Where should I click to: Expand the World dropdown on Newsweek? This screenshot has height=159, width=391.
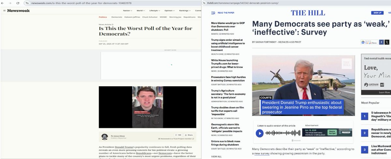pos(141,11)
